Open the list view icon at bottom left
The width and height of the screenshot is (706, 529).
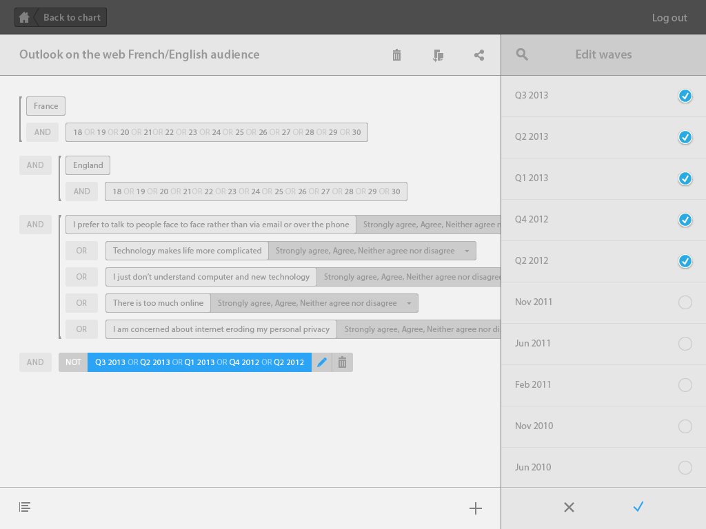pos(25,508)
